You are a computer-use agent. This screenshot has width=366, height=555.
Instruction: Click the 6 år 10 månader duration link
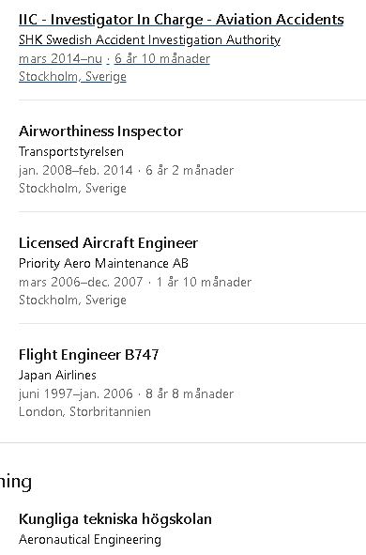point(162,59)
